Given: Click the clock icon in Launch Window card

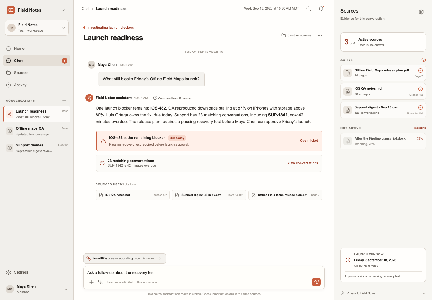Looking at the screenshot, I should 348,260.
